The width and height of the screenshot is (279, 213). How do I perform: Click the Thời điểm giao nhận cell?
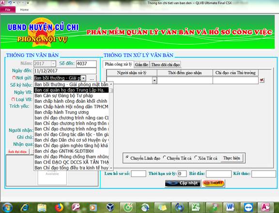tap(185, 81)
